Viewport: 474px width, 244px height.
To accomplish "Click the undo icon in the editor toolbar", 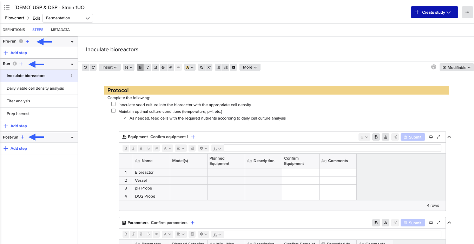I will [85, 67].
